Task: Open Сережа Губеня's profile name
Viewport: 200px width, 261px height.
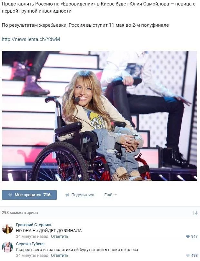Action: click(x=30, y=244)
